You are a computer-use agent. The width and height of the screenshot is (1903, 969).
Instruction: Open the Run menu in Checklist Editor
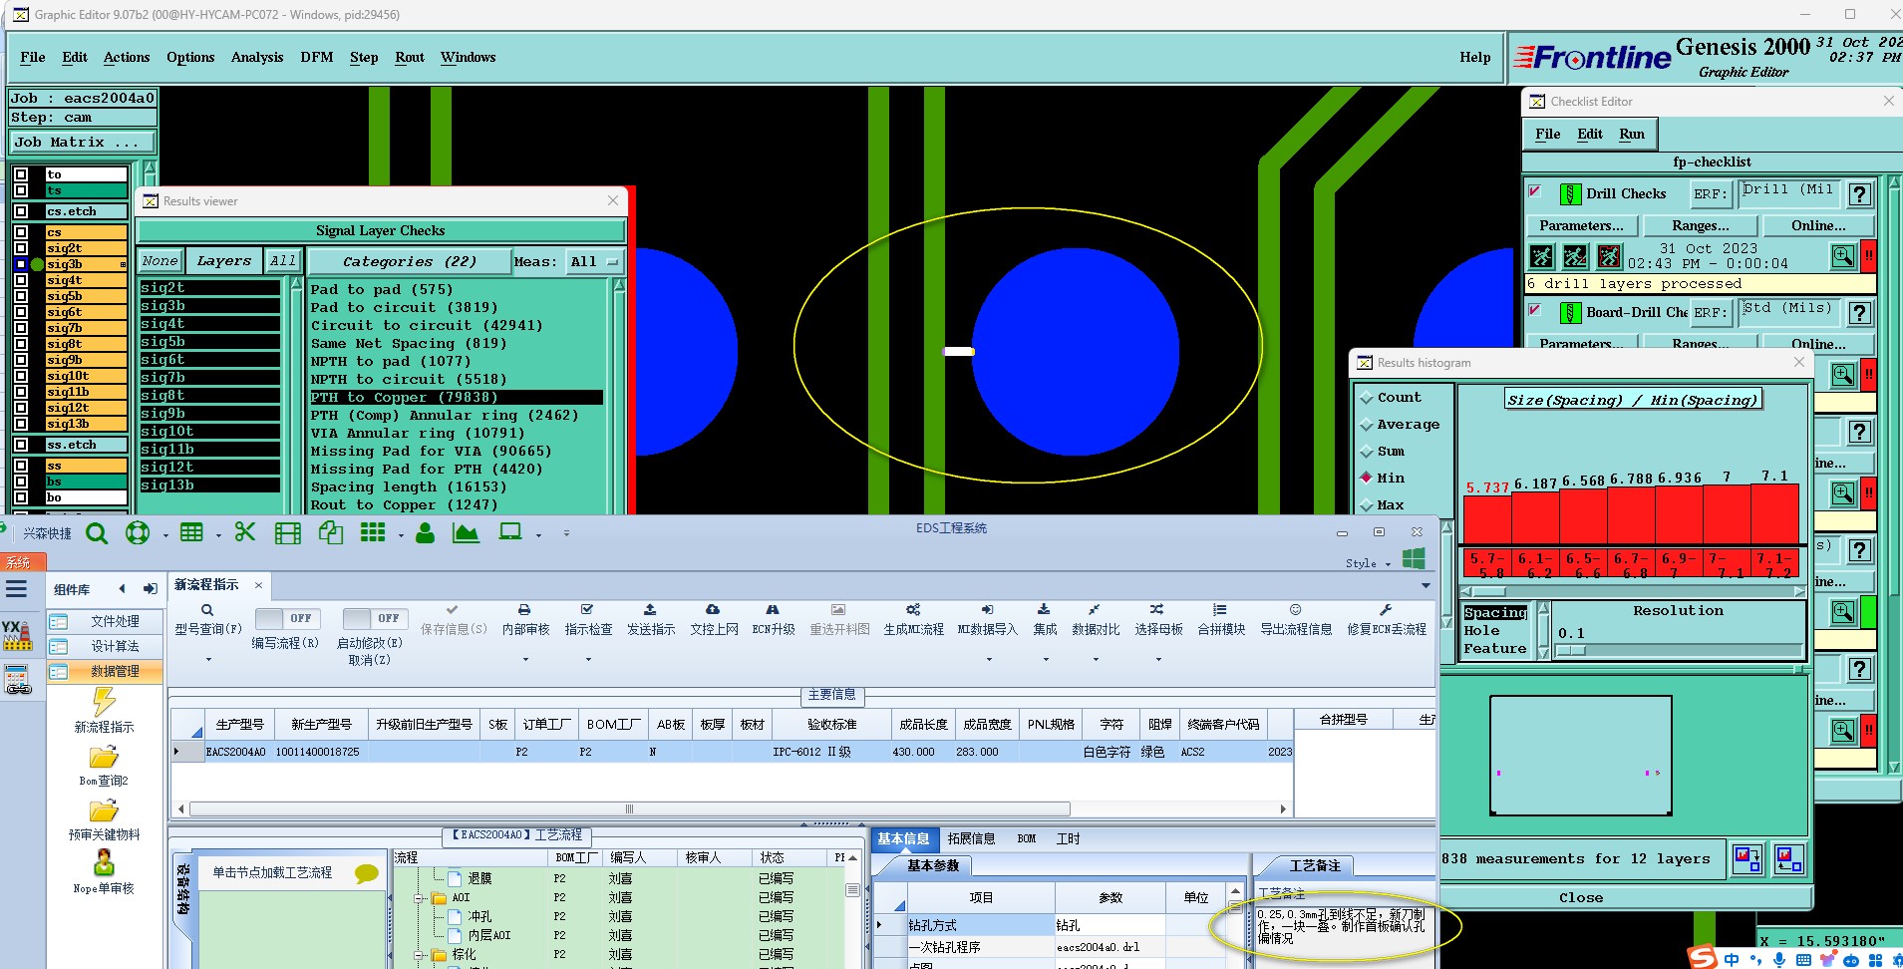coord(1632,135)
